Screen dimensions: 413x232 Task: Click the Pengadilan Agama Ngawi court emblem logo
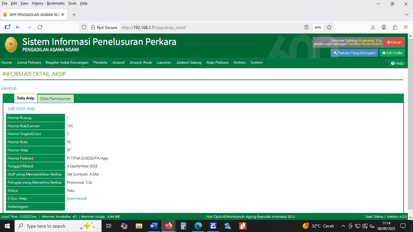click(x=11, y=44)
